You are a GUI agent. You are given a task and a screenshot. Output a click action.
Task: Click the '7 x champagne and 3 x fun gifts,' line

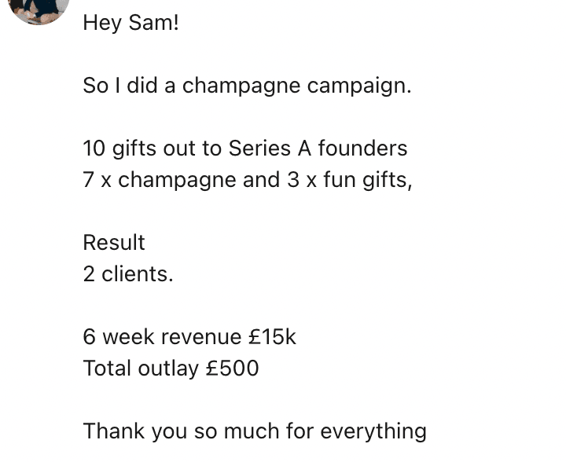(248, 180)
